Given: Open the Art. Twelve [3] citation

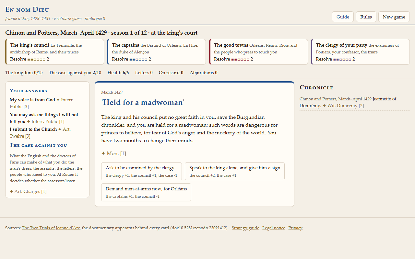Looking at the screenshot, I should 40,133.
